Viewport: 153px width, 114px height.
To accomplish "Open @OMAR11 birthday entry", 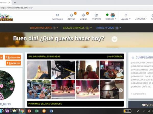I will coord(141,87).
